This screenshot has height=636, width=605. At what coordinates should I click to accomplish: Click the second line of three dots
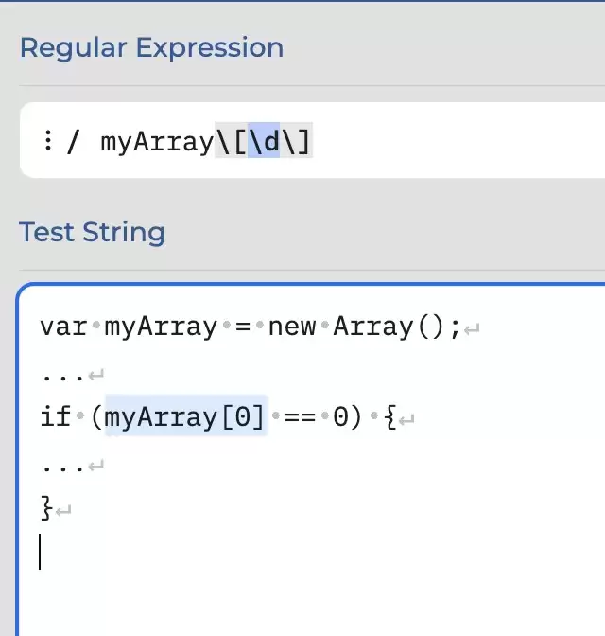tap(63, 468)
